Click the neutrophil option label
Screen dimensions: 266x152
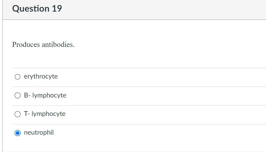point(39,133)
